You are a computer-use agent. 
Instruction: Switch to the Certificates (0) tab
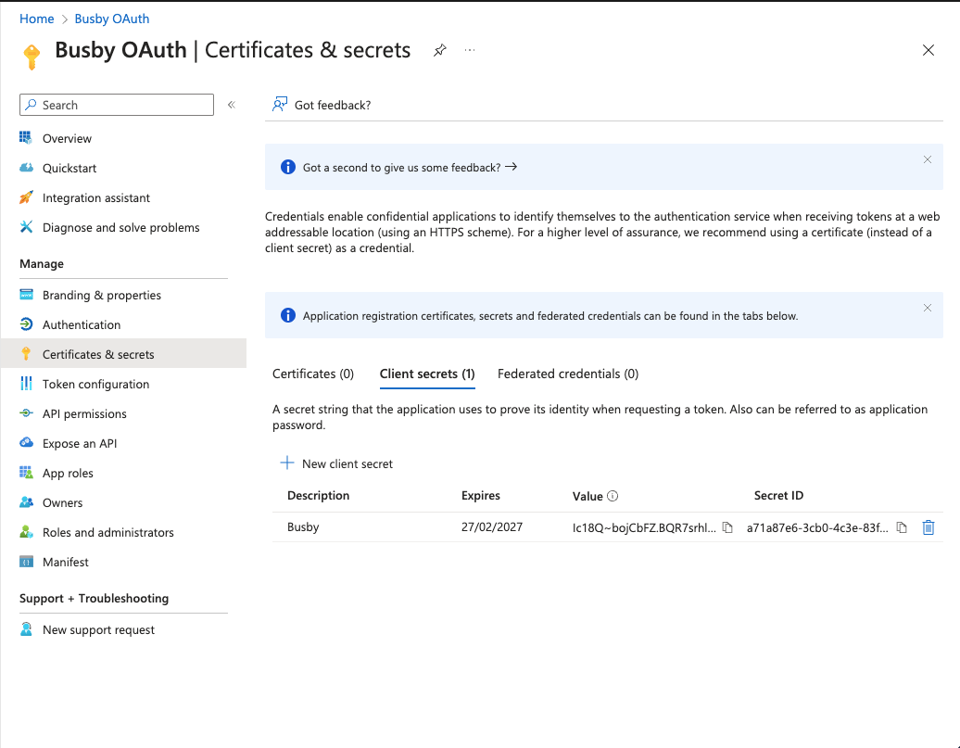[313, 374]
